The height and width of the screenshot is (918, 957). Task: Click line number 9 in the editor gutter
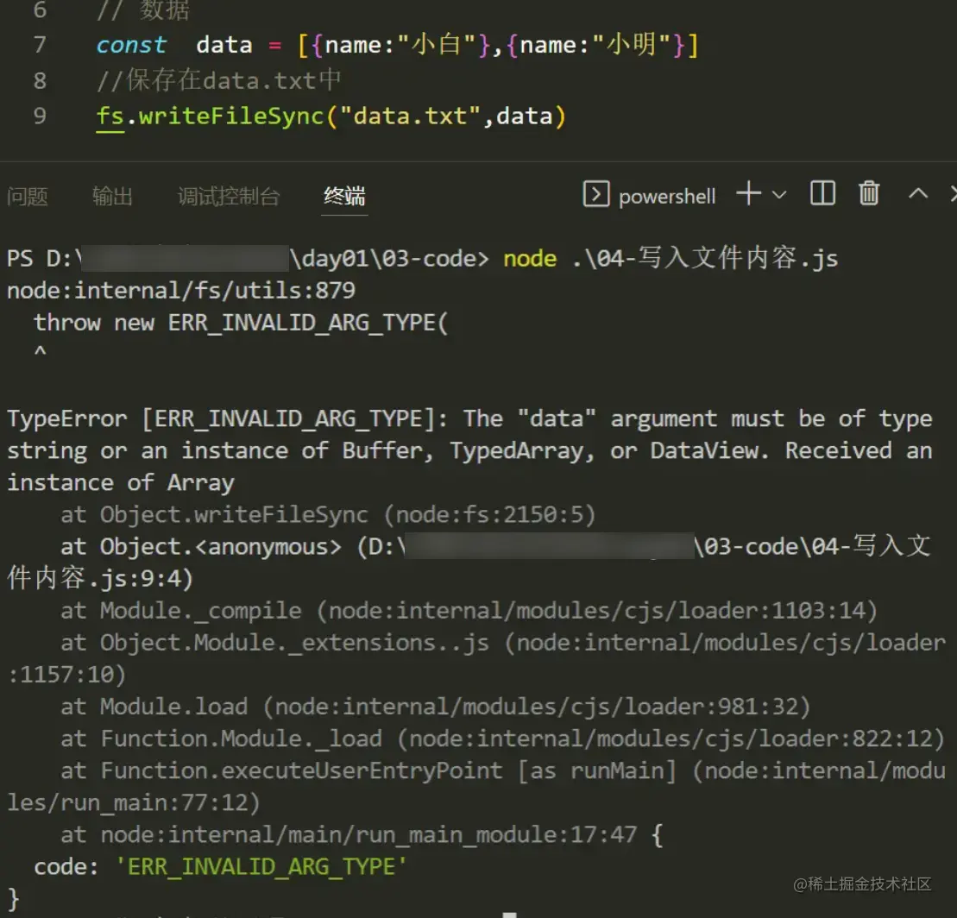[x=40, y=116]
